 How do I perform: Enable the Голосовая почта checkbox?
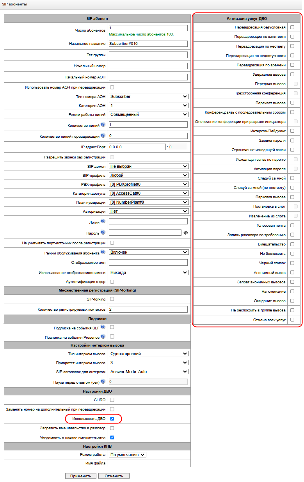(x=292, y=225)
